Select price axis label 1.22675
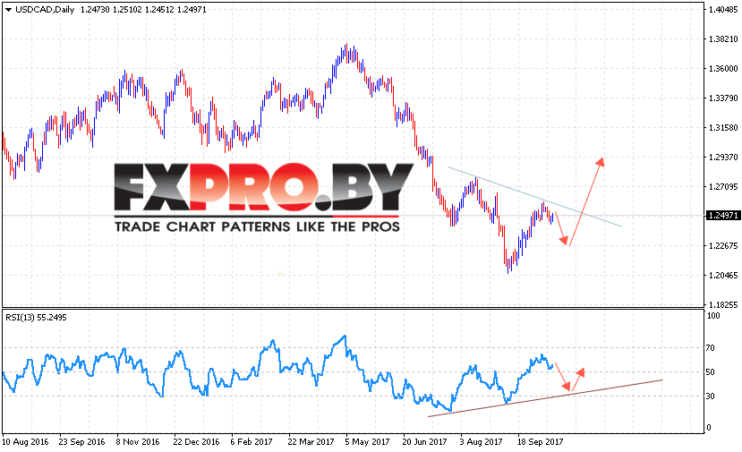The image size is (742, 452). point(723,245)
